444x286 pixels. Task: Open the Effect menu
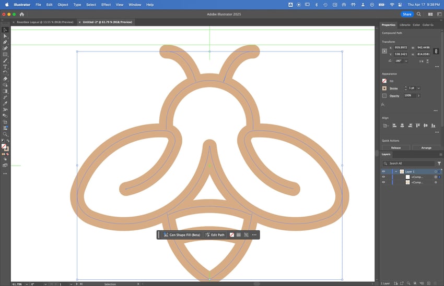pyautogui.click(x=106, y=5)
